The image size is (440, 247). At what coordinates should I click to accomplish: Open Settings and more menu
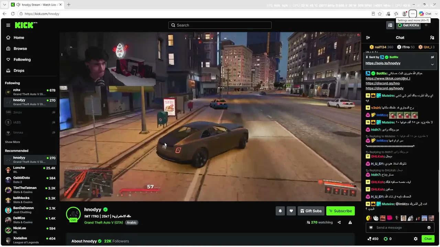412,14
